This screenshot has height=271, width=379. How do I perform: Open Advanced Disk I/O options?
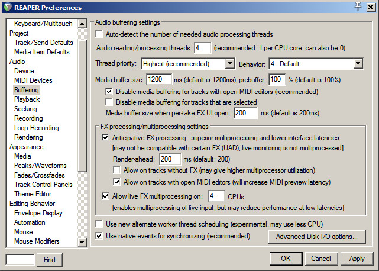(x=317, y=237)
